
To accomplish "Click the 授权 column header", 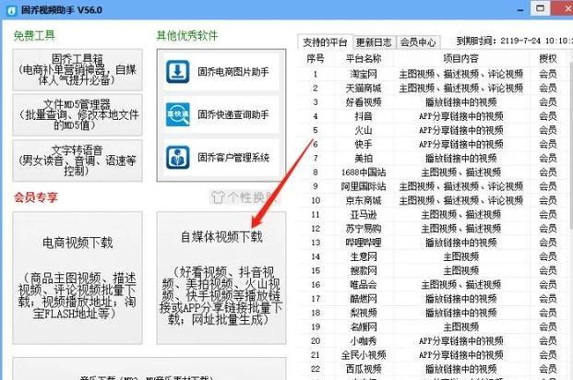I will pos(548,58).
